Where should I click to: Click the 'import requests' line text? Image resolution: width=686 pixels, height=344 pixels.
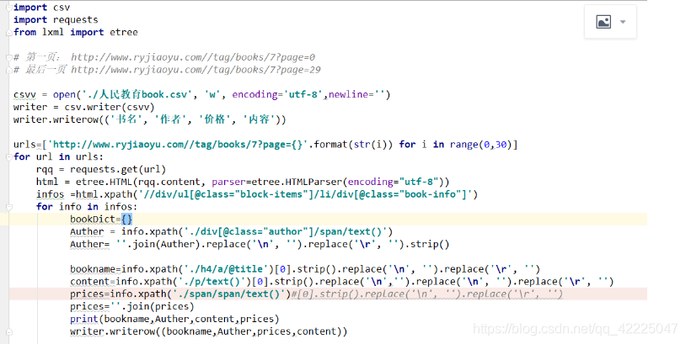pos(56,19)
